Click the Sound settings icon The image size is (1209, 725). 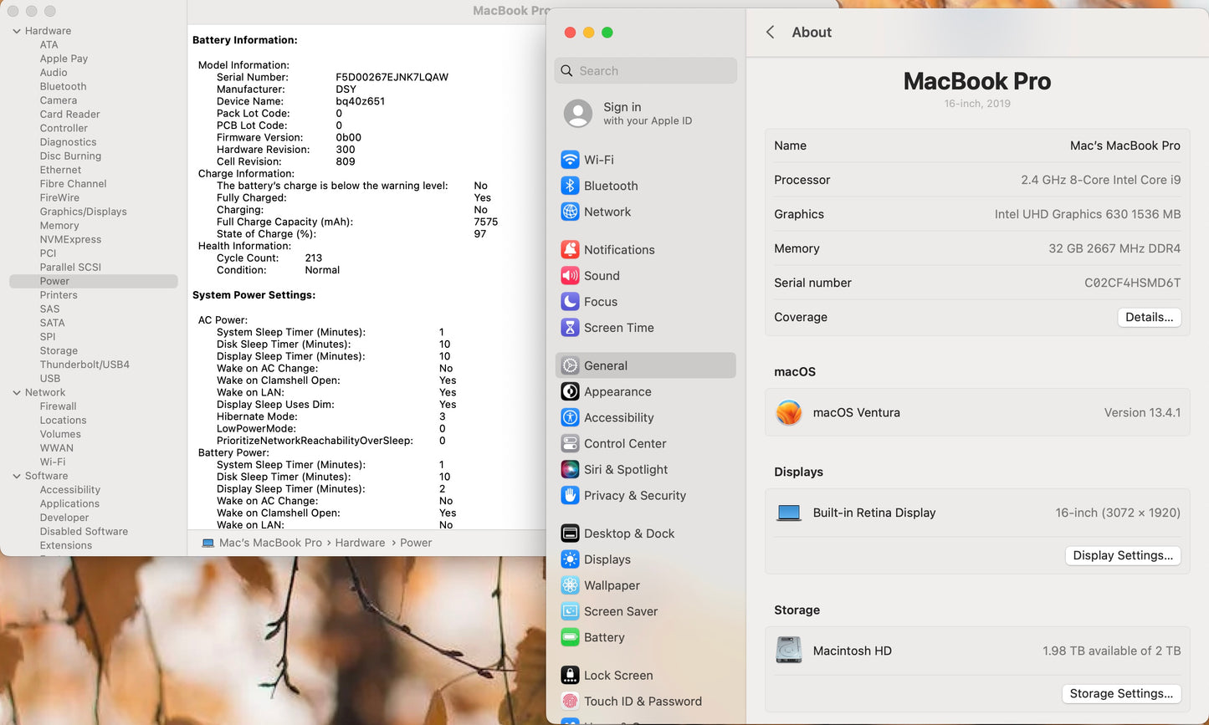pos(570,275)
